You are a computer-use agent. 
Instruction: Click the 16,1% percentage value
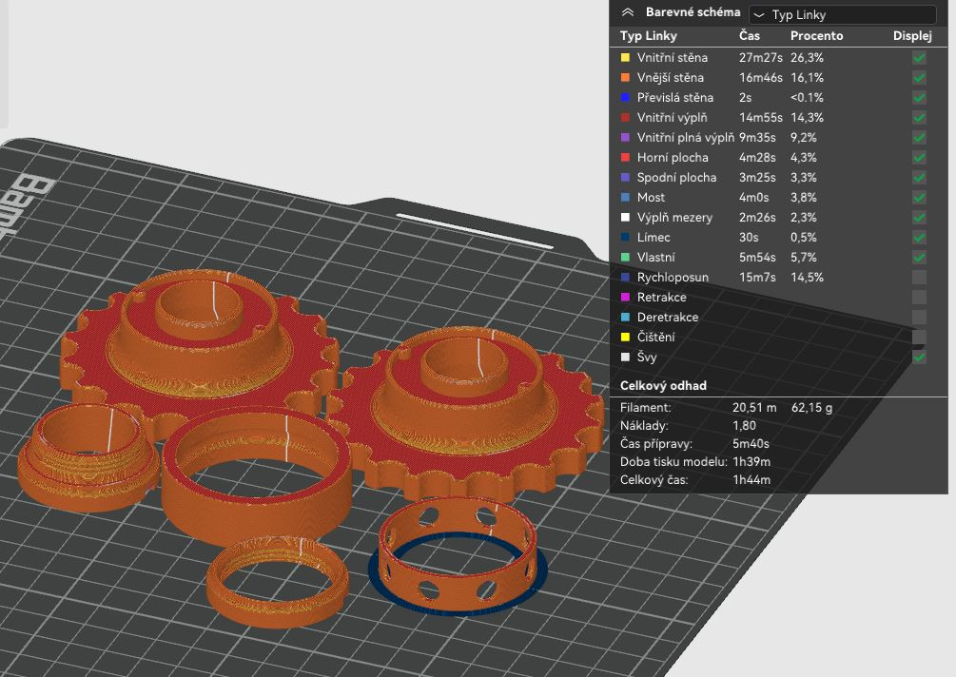pos(807,78)
